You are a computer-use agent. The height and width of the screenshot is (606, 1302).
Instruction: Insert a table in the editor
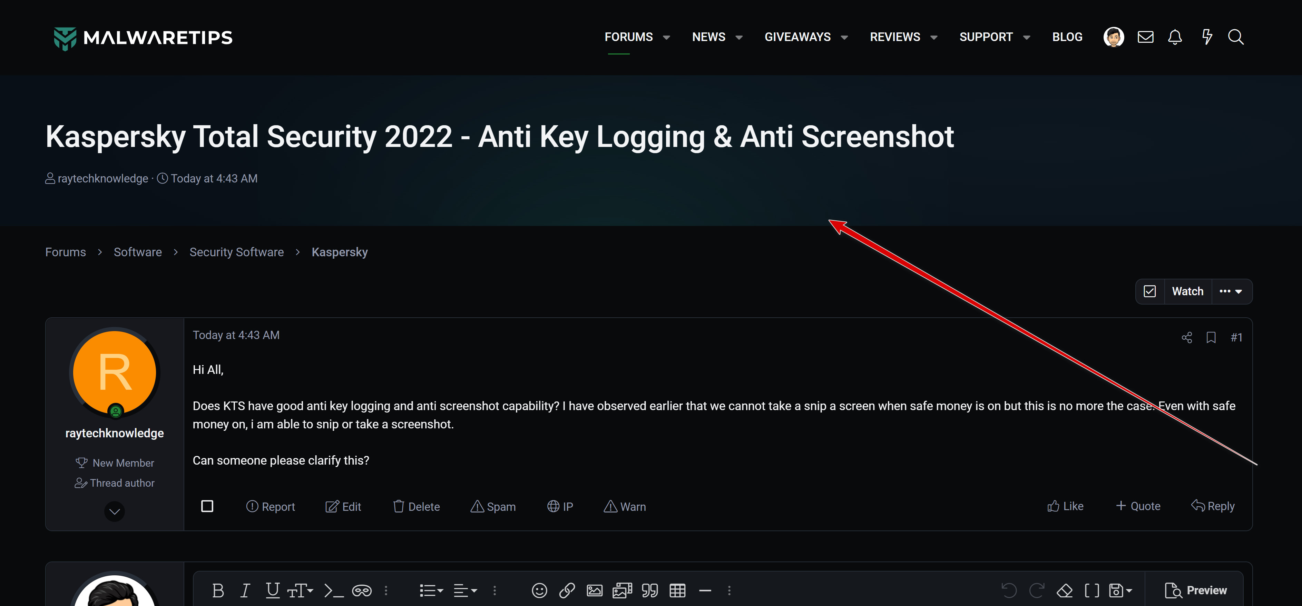coord(677,590)
